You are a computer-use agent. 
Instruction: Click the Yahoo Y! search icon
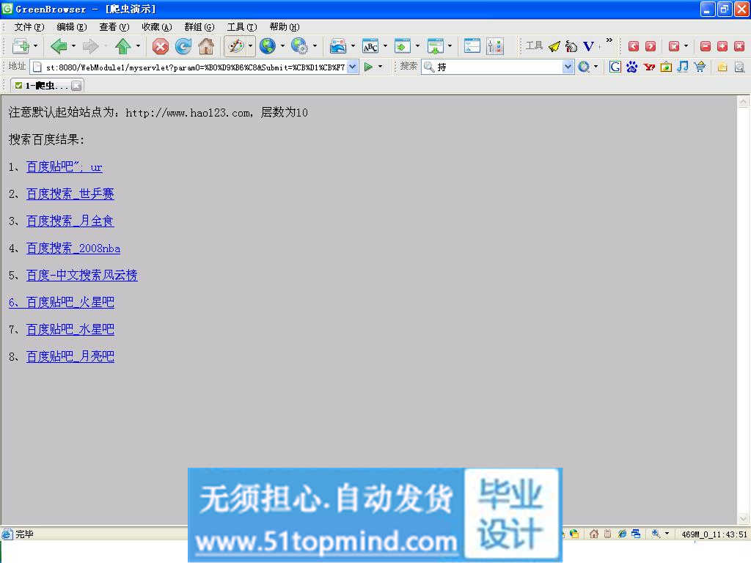tap(649, 67)
